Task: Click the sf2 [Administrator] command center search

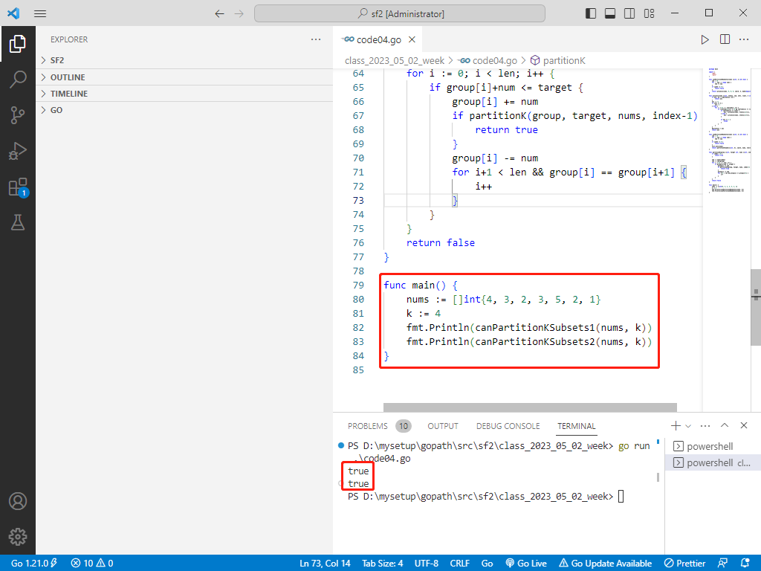Action: click(x=399, y=13)
